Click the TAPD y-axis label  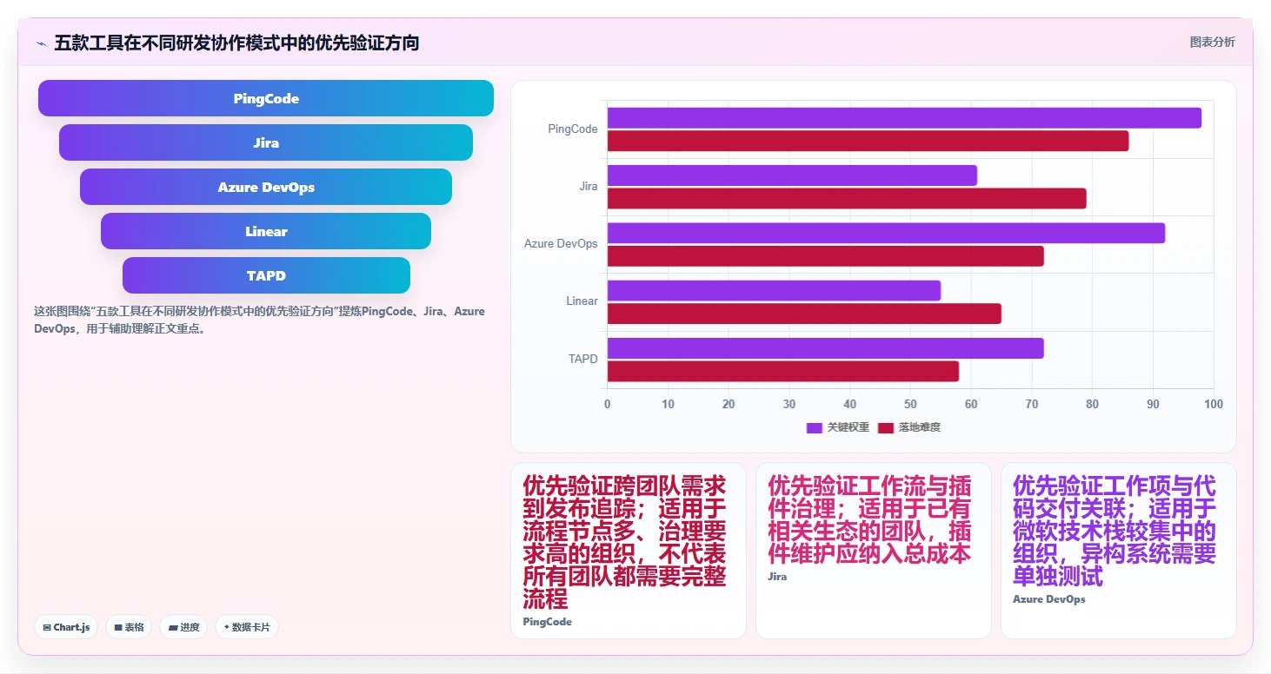click(x=583, y=358)
